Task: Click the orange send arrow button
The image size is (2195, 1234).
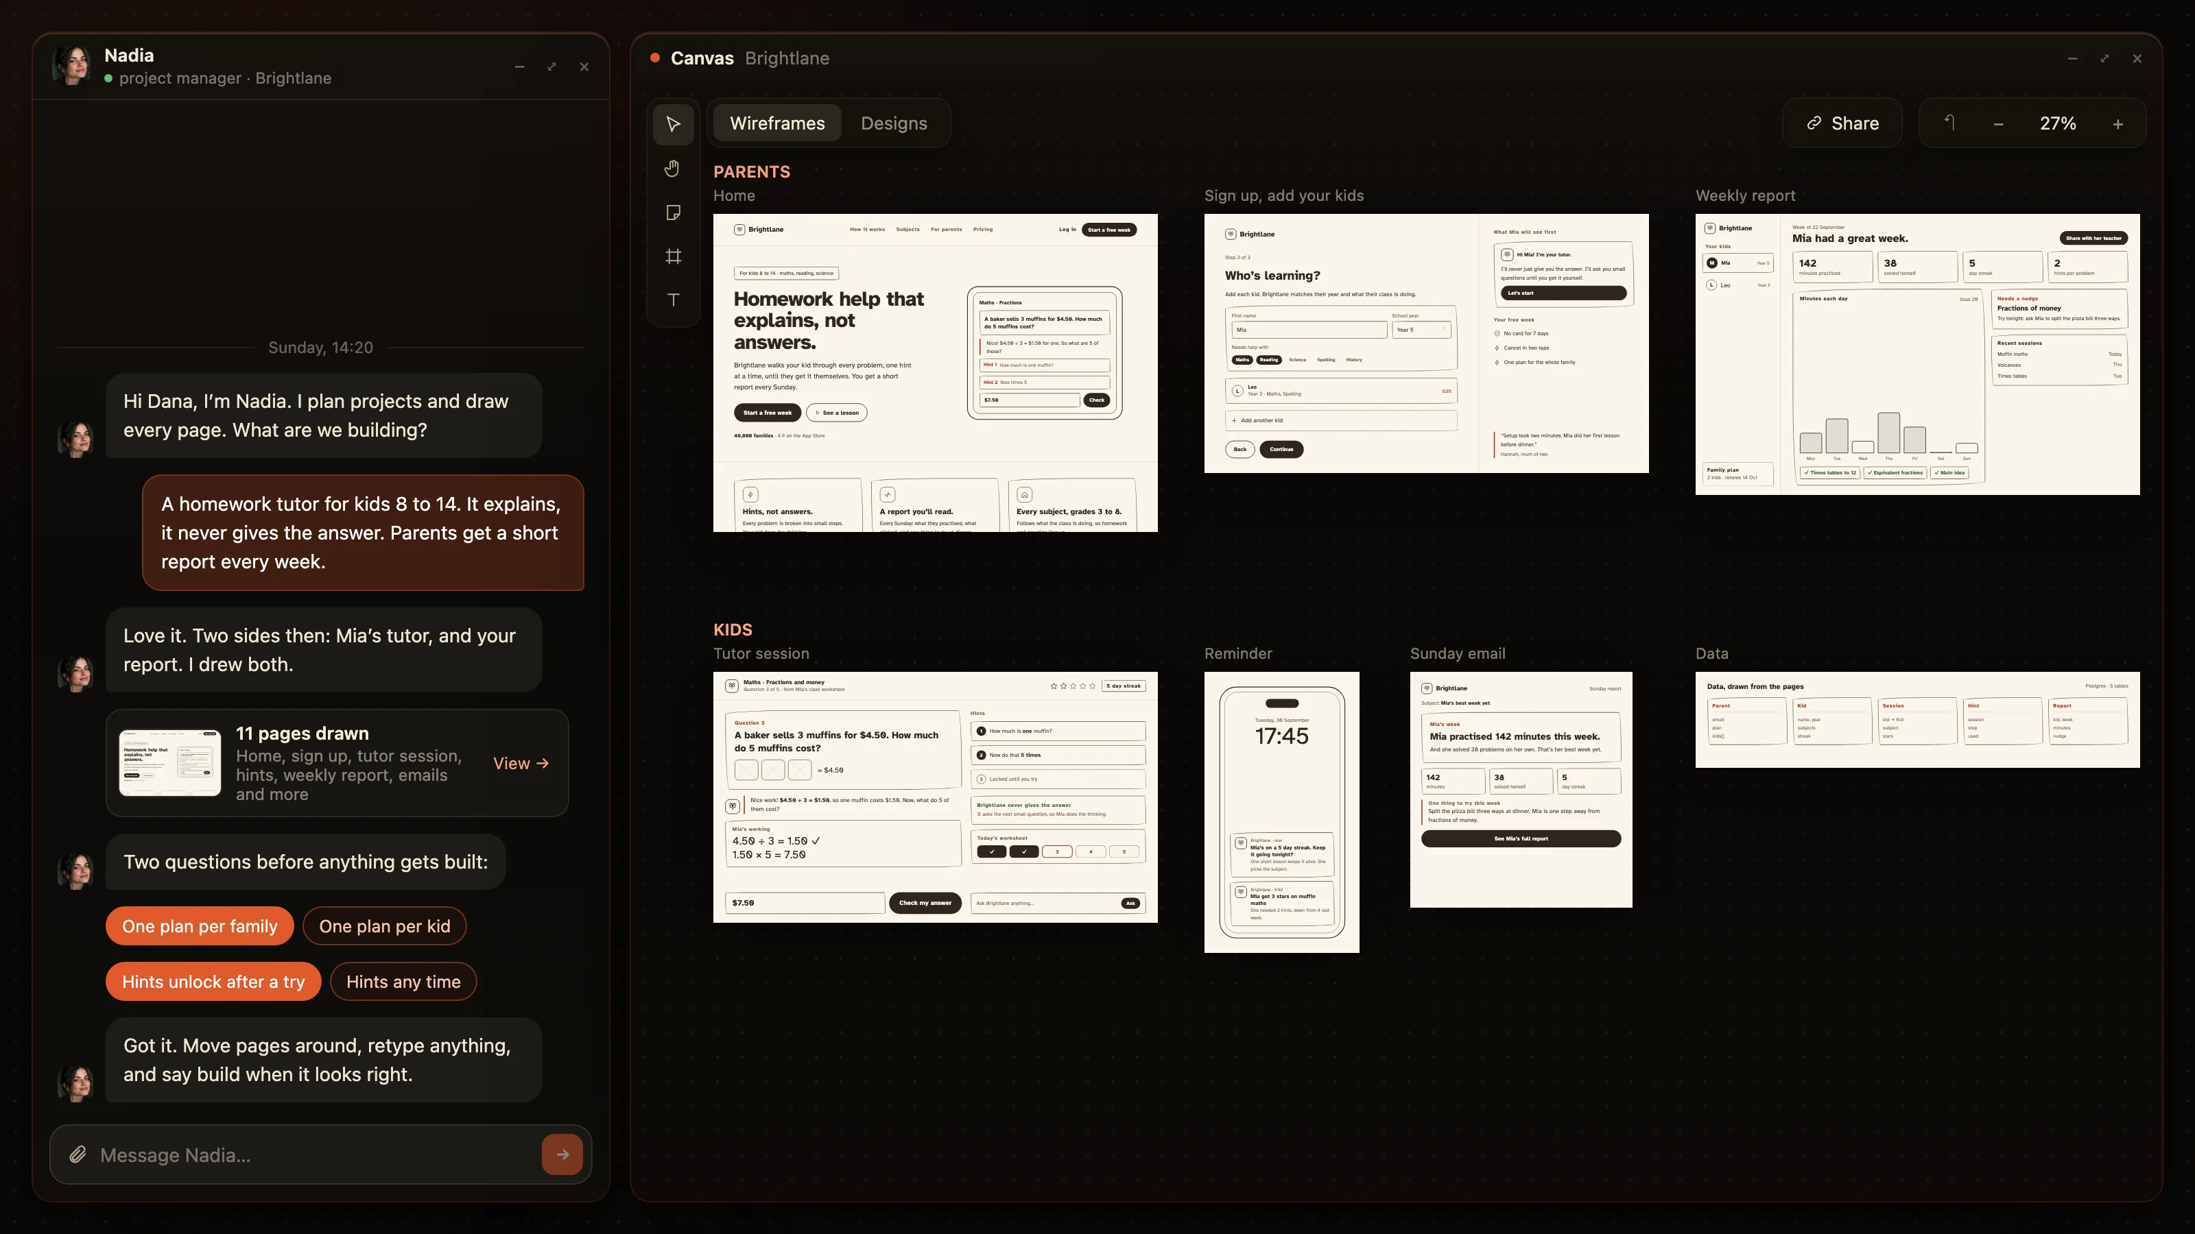Action: click(562, 1154)
